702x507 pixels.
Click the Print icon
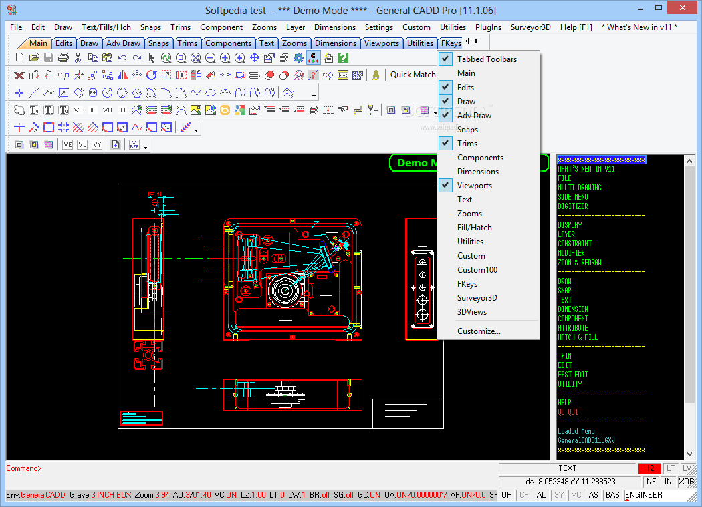point(64,57)
